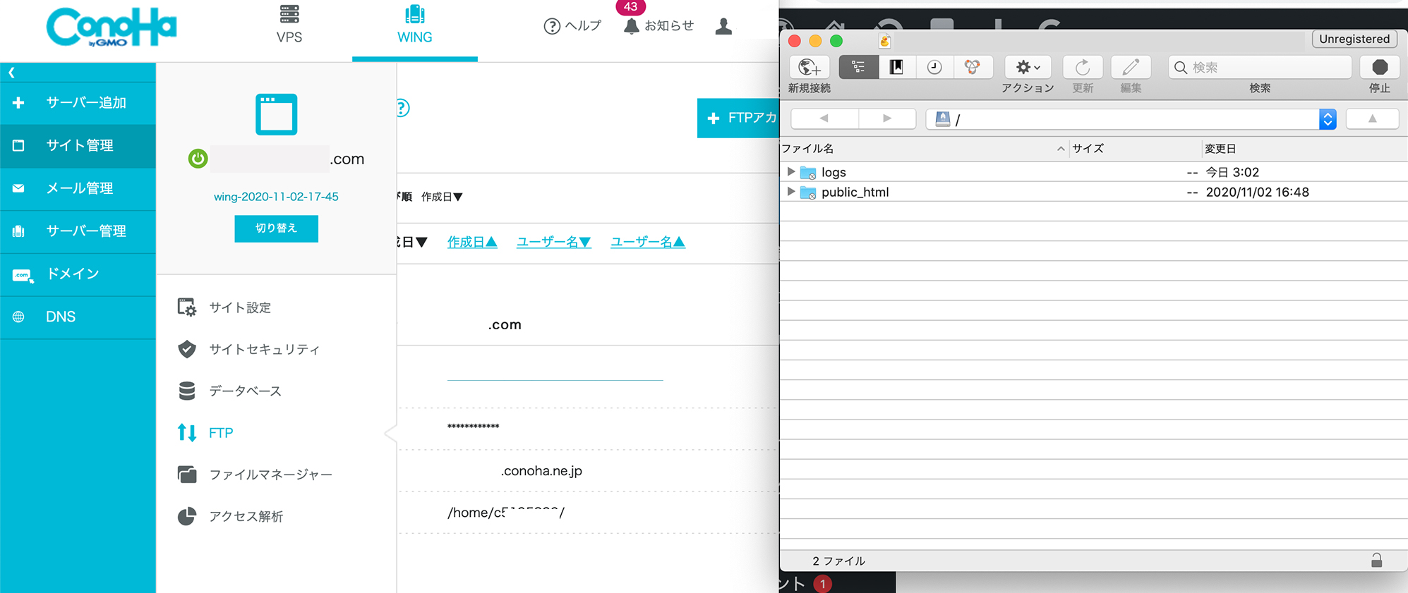Select the logs folder row
This screenshot has height=593, width=1408.
pos(1094,172)
